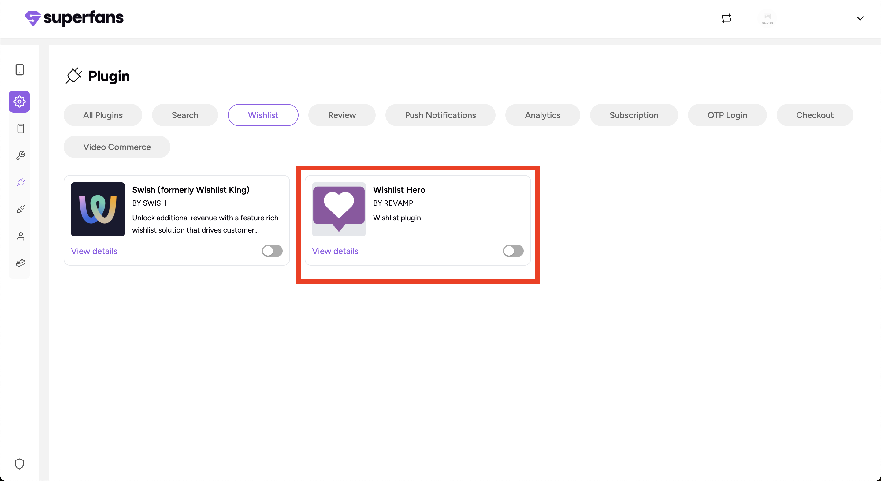Screen dimensions: 881x481
Task: Expand the account dropdown chevron
Action: coord(860,18)
